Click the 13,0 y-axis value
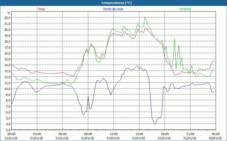227x141 pixels. [x=7, y=71]
